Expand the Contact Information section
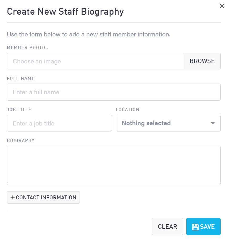The image size is (228, 241). pos(43,198)
